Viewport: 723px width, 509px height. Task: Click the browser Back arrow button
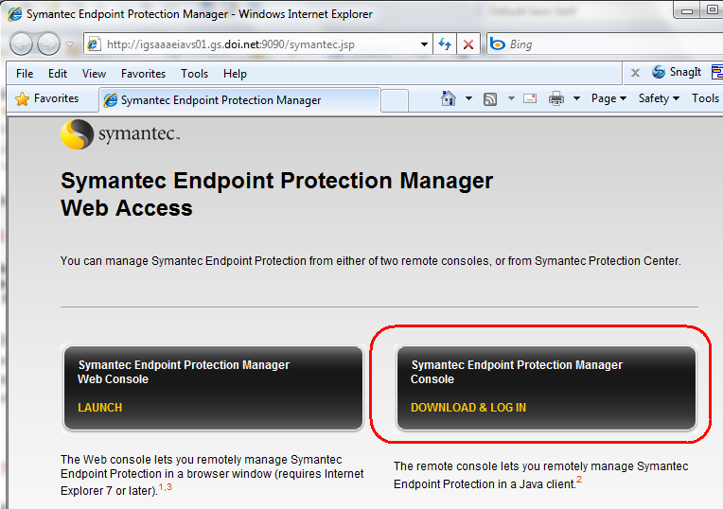click(21, 44)
